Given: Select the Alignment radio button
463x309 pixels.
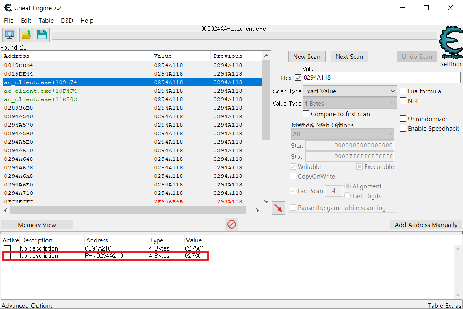Looking at the screenshot, I should [348, 186].
